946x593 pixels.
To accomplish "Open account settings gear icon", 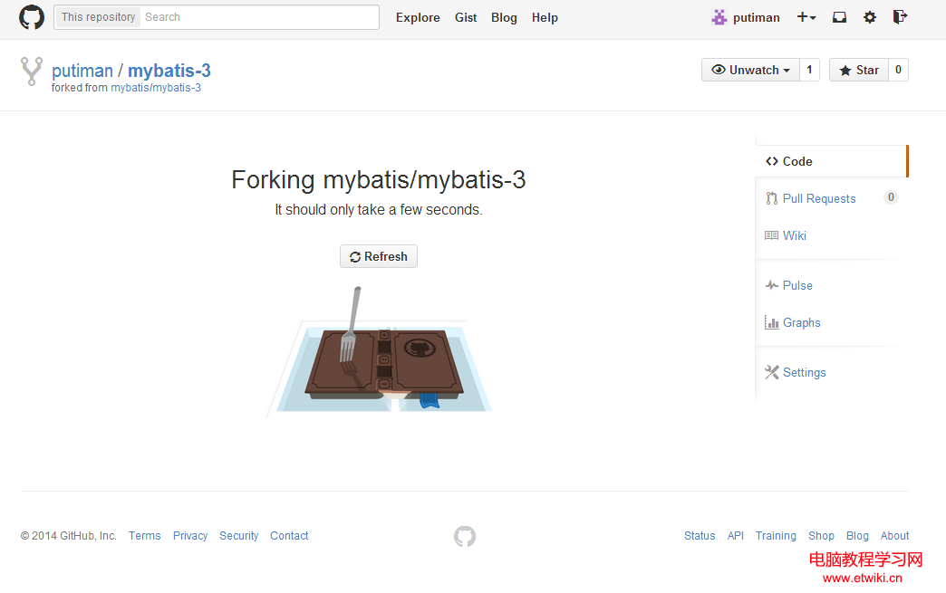I will click(x=869, y=17).
